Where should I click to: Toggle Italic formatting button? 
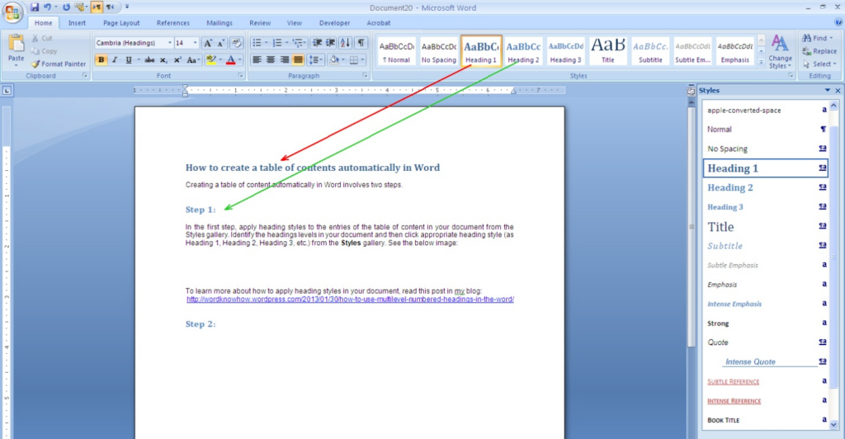click(115, 59)
